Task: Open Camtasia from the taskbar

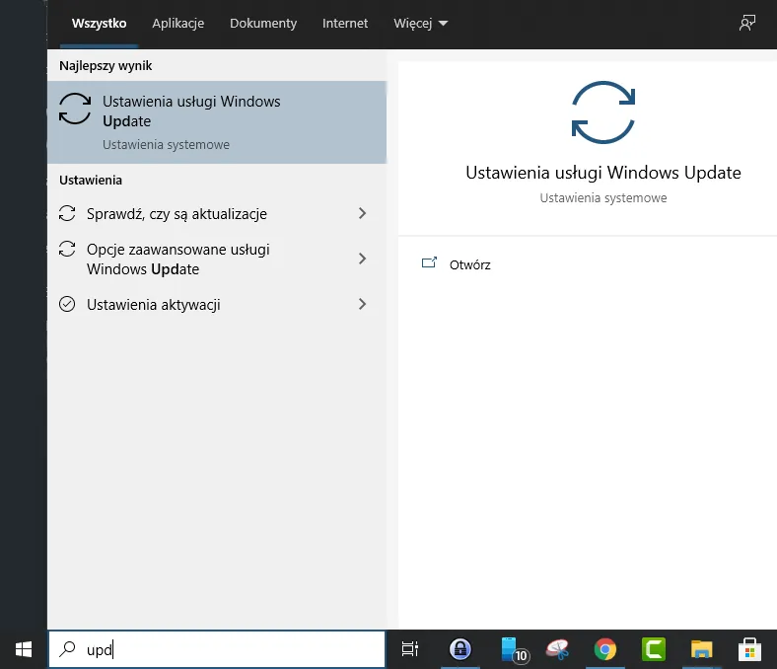Action: tap(654, 648)
